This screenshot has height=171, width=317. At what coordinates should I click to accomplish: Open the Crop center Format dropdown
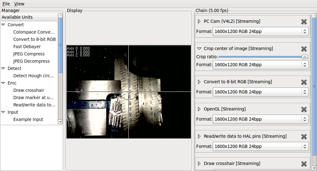point(261,65)
